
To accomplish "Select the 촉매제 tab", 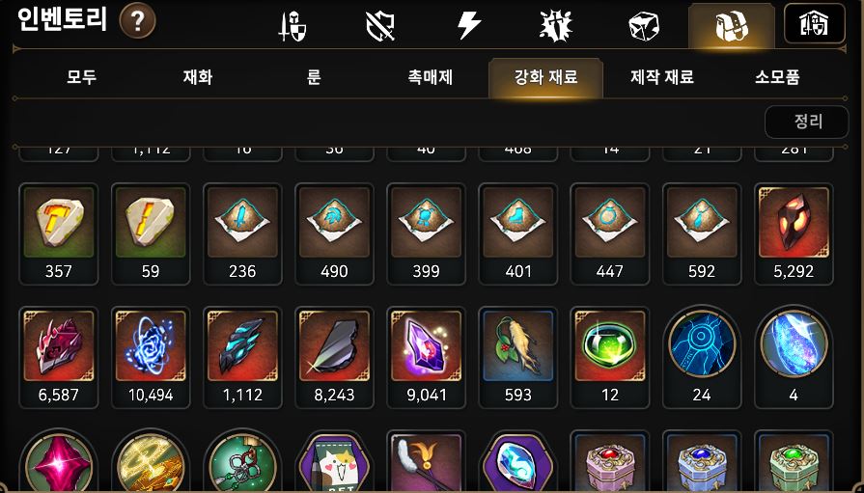I will [x=430, y=77].
